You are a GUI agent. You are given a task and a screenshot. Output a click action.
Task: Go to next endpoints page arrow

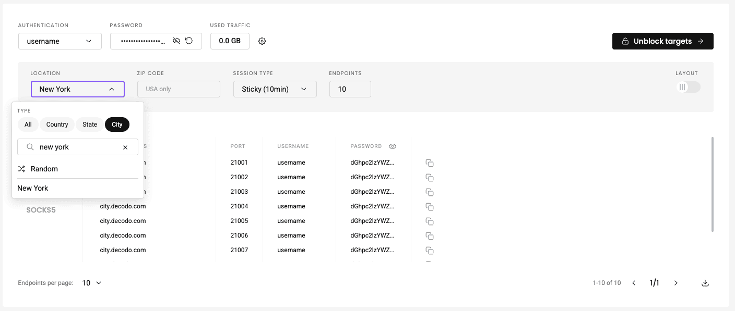(675, 283)
